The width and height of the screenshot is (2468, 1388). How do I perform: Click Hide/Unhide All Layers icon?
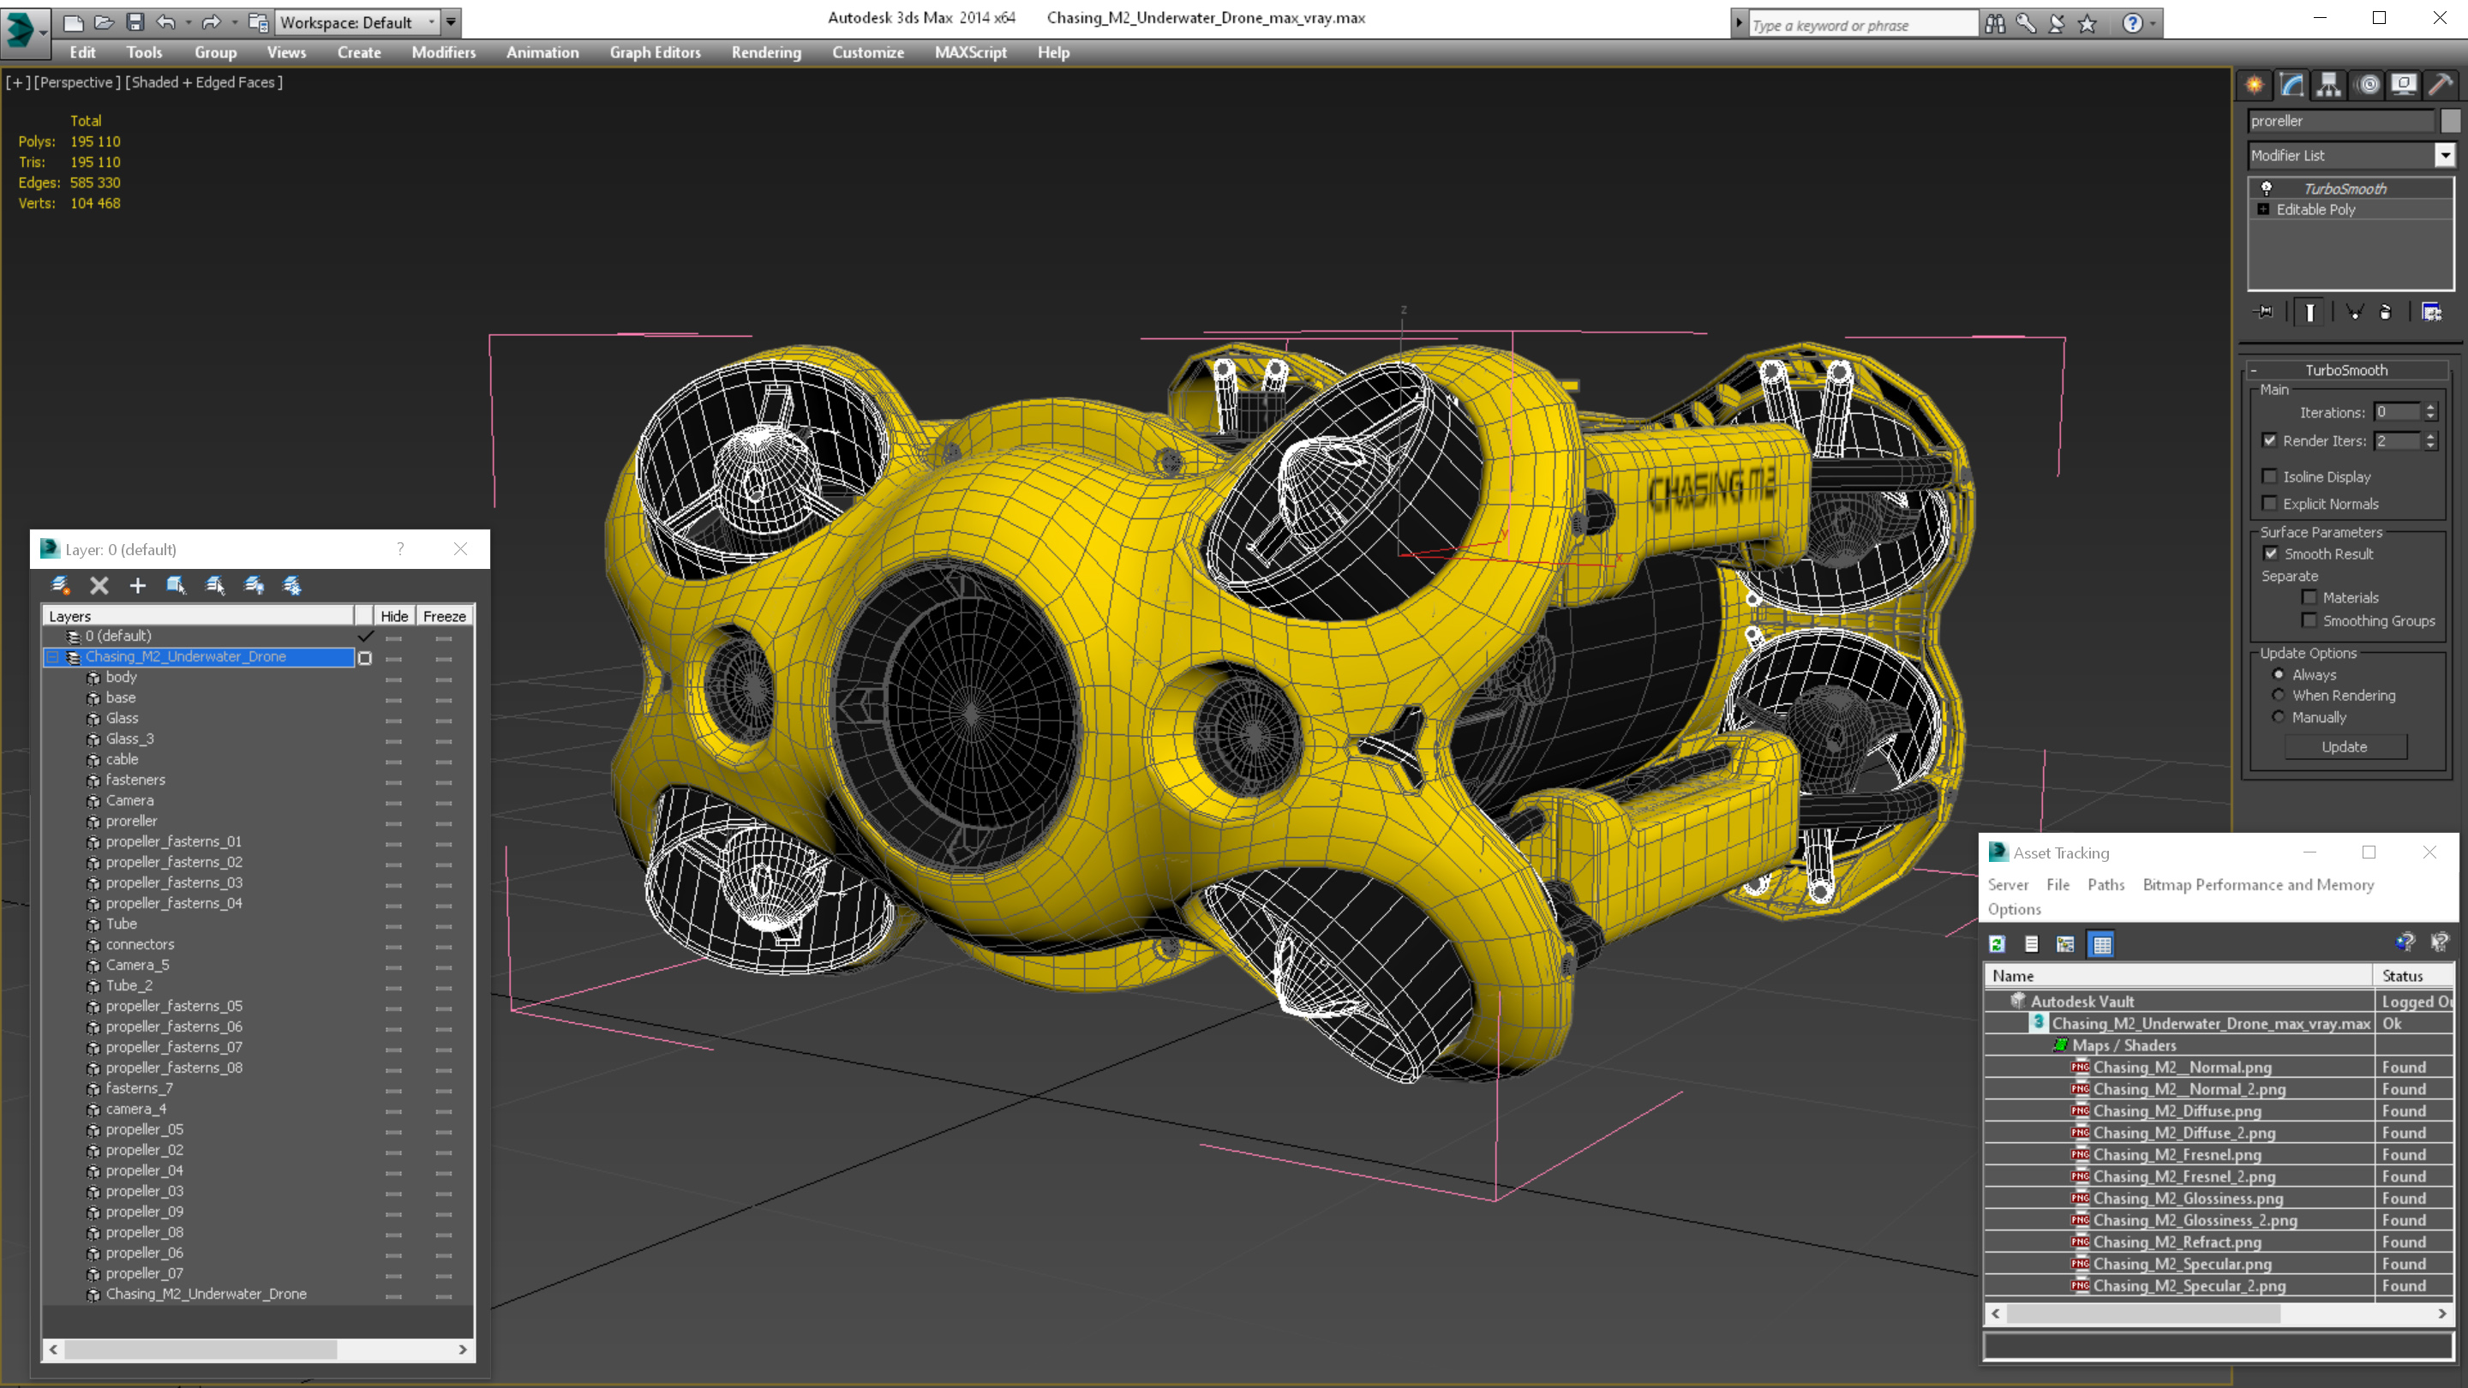[x=254, y=585]
